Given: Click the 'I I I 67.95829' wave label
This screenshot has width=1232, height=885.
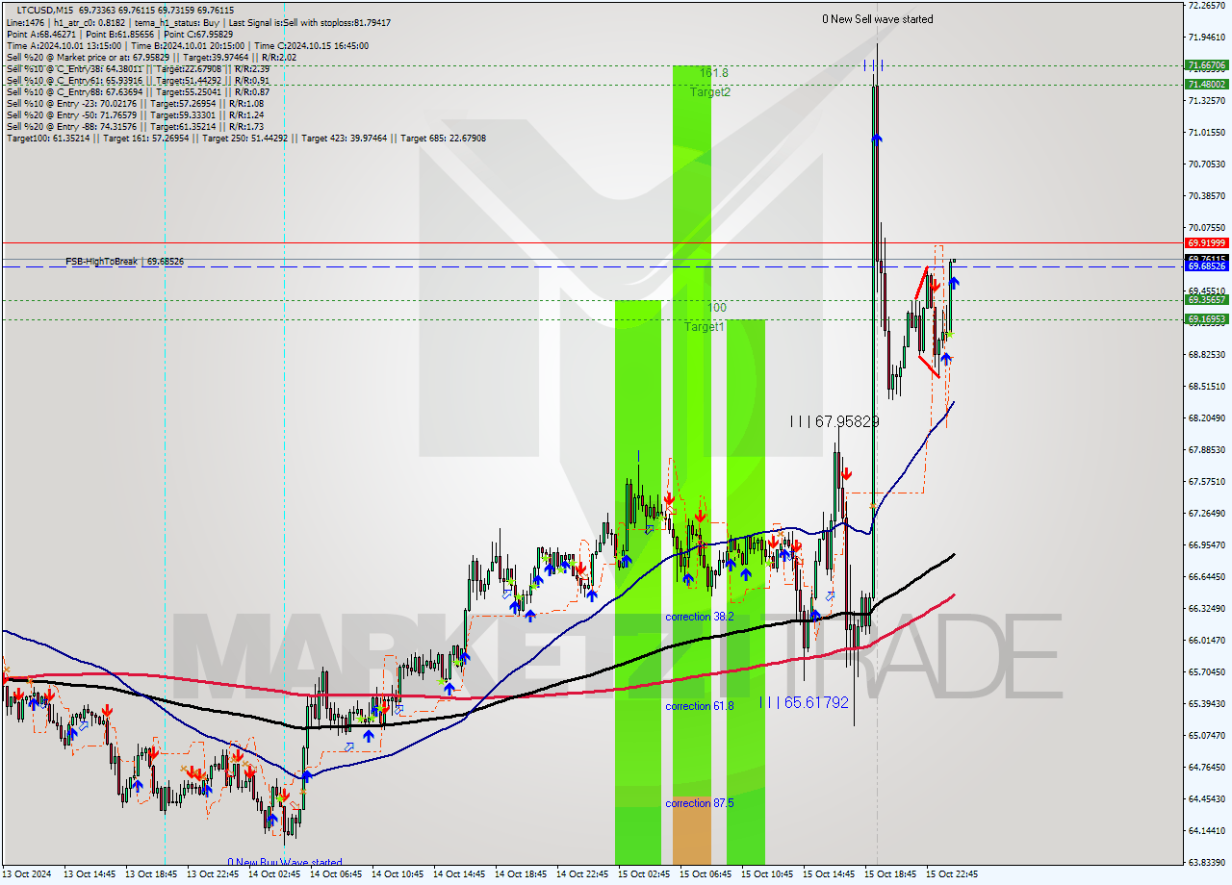Looking at the screenshot, I should (x=834, y=421).
